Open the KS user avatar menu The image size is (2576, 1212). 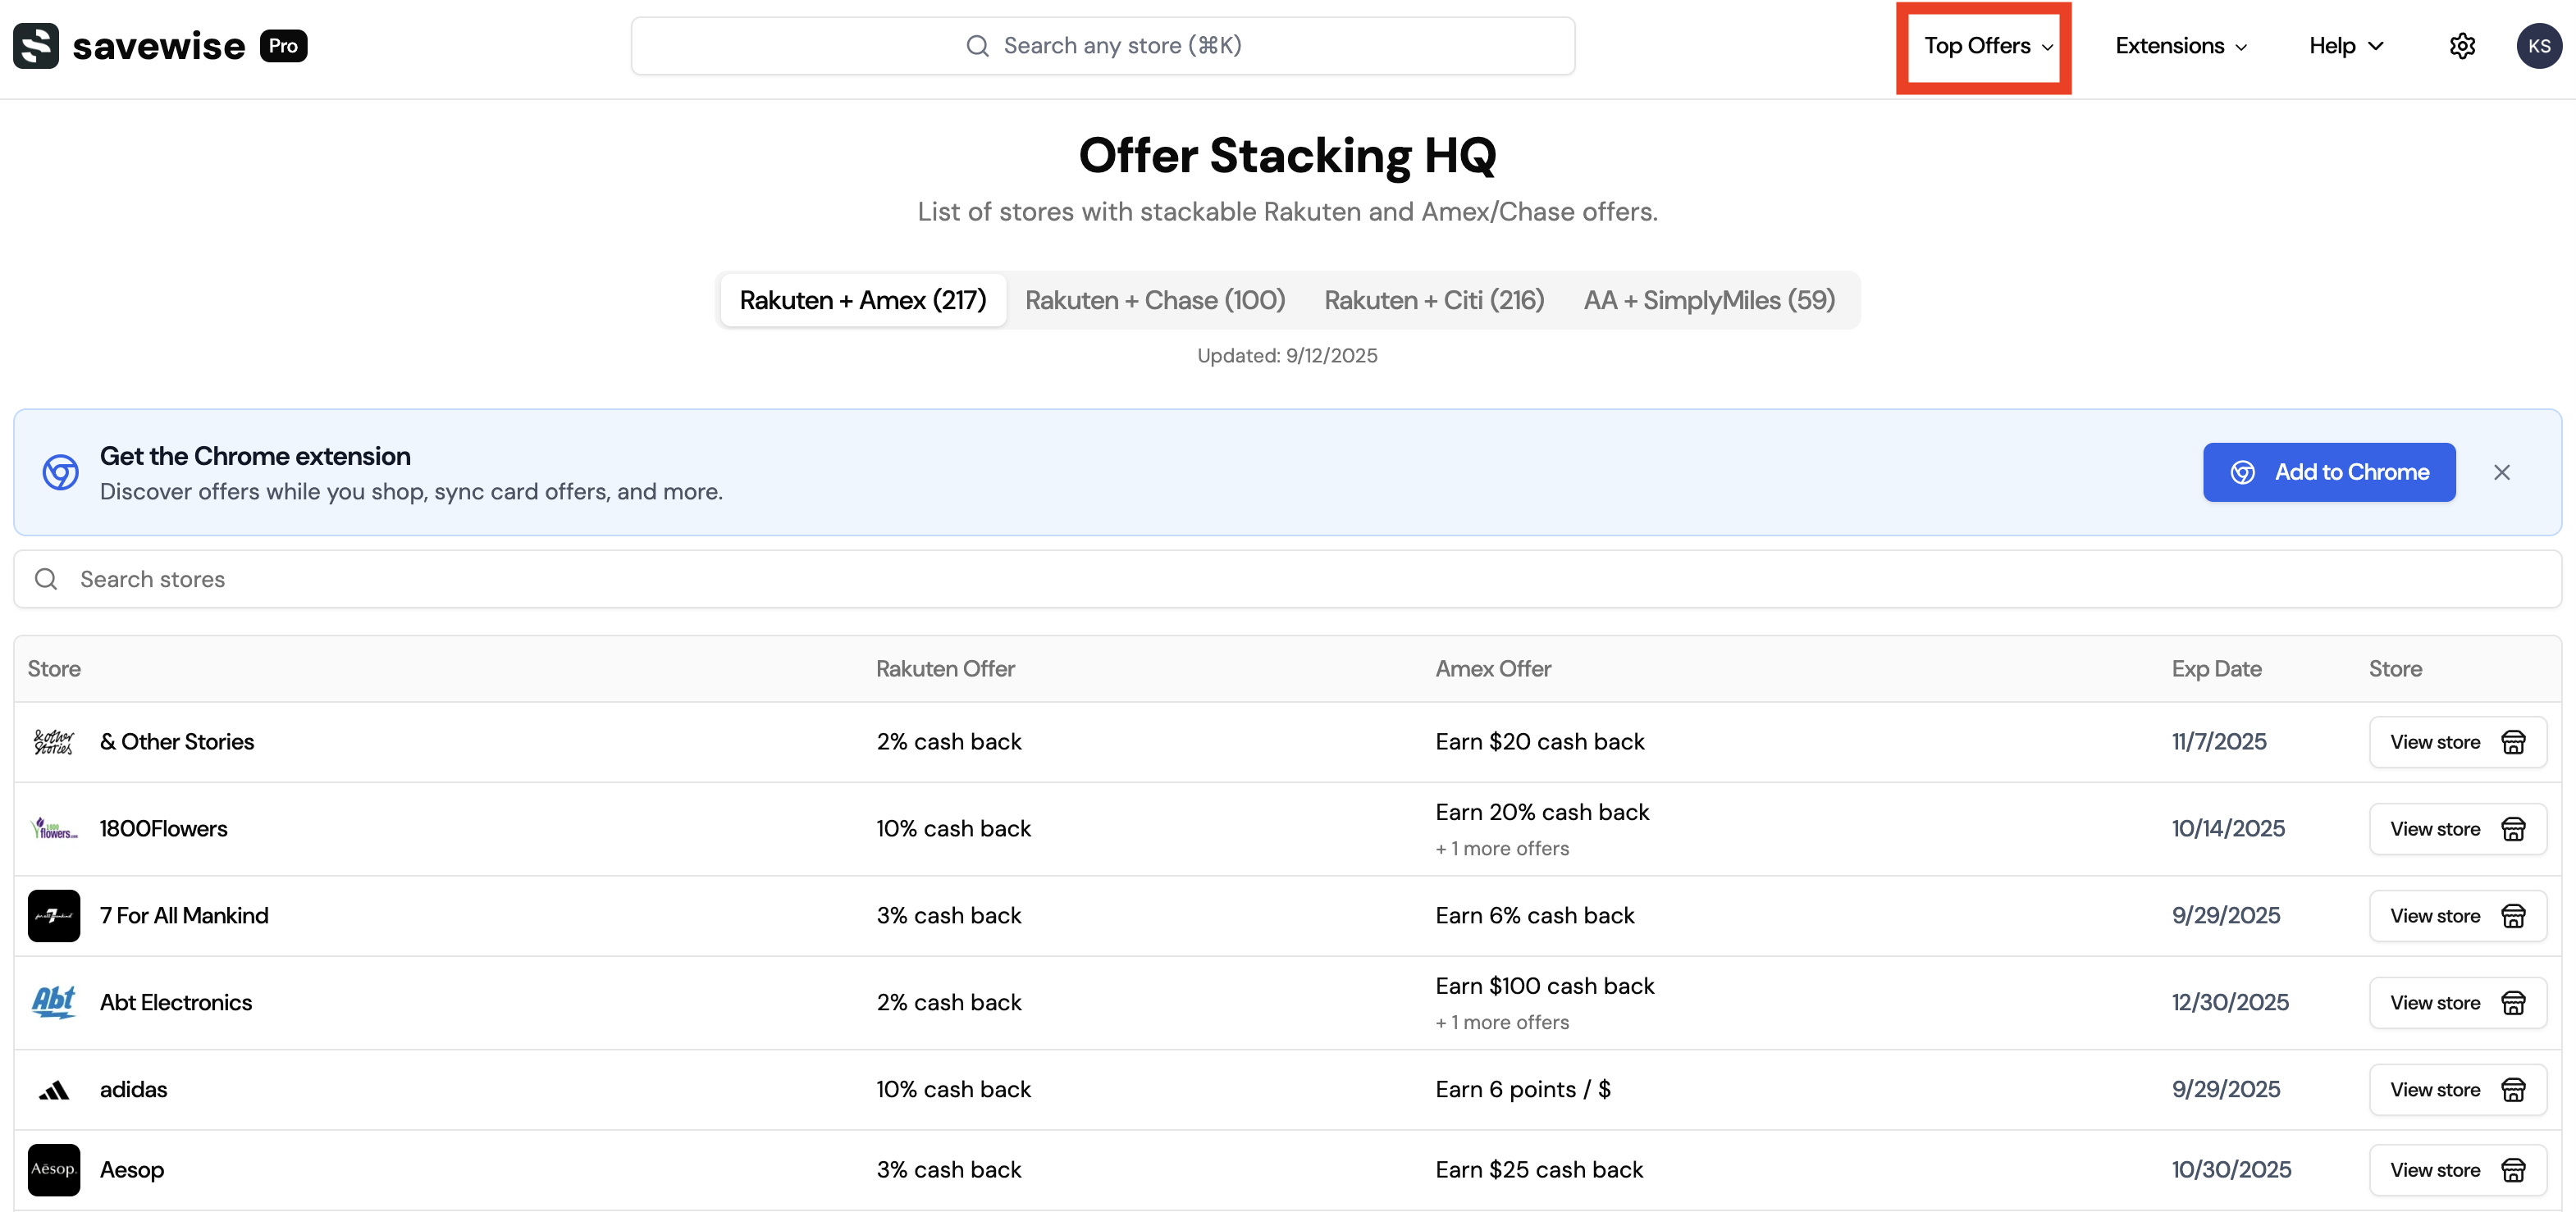(x=2538, y=46)
